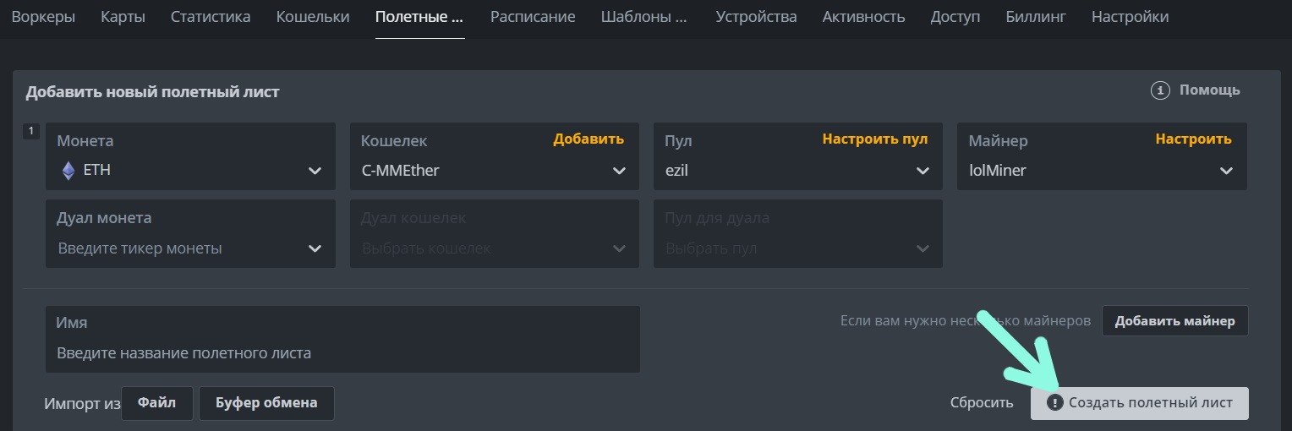
Task: Click the Если вам нужно несколько майнеров text
Action: coord(965,321)
